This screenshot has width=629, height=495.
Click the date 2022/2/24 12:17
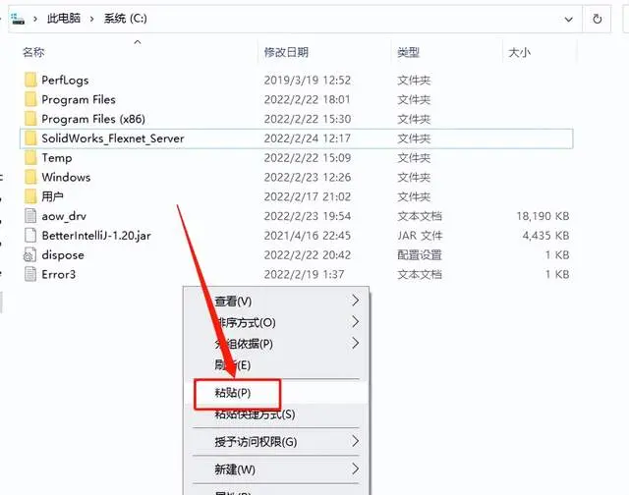(x=308, y=138)
